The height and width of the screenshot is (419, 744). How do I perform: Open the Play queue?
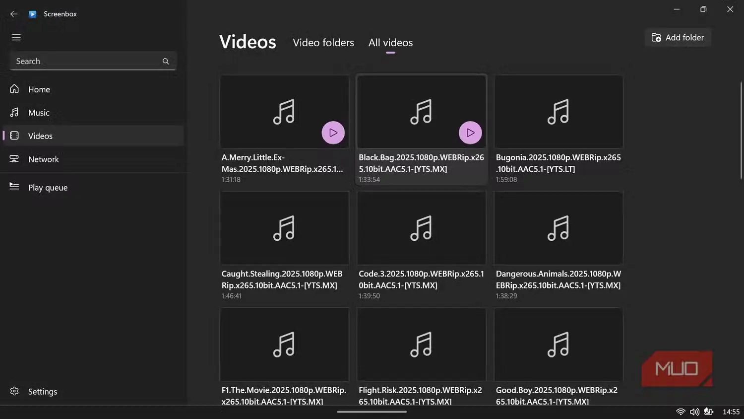[x=92, y=188]
